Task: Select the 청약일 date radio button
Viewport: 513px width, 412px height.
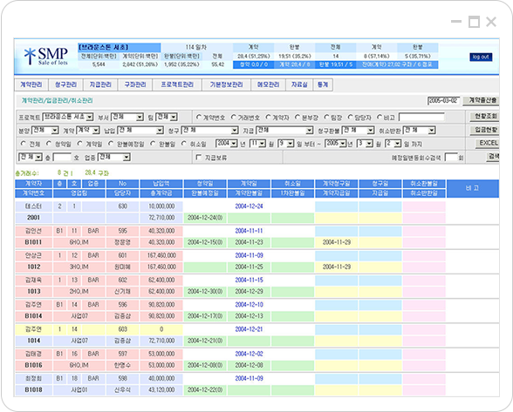Action: coord(49,144)
